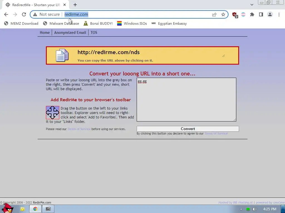This screenshot has height=213, width=285.
Task: Click the browser Back arrow
Action: 6,14
